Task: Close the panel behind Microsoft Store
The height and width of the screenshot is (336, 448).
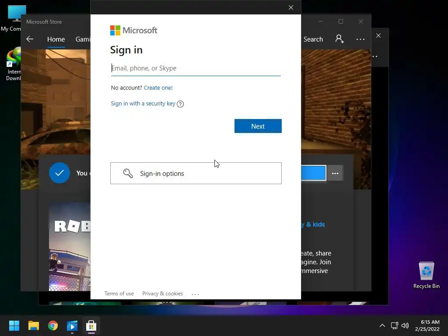Action: 378,35
